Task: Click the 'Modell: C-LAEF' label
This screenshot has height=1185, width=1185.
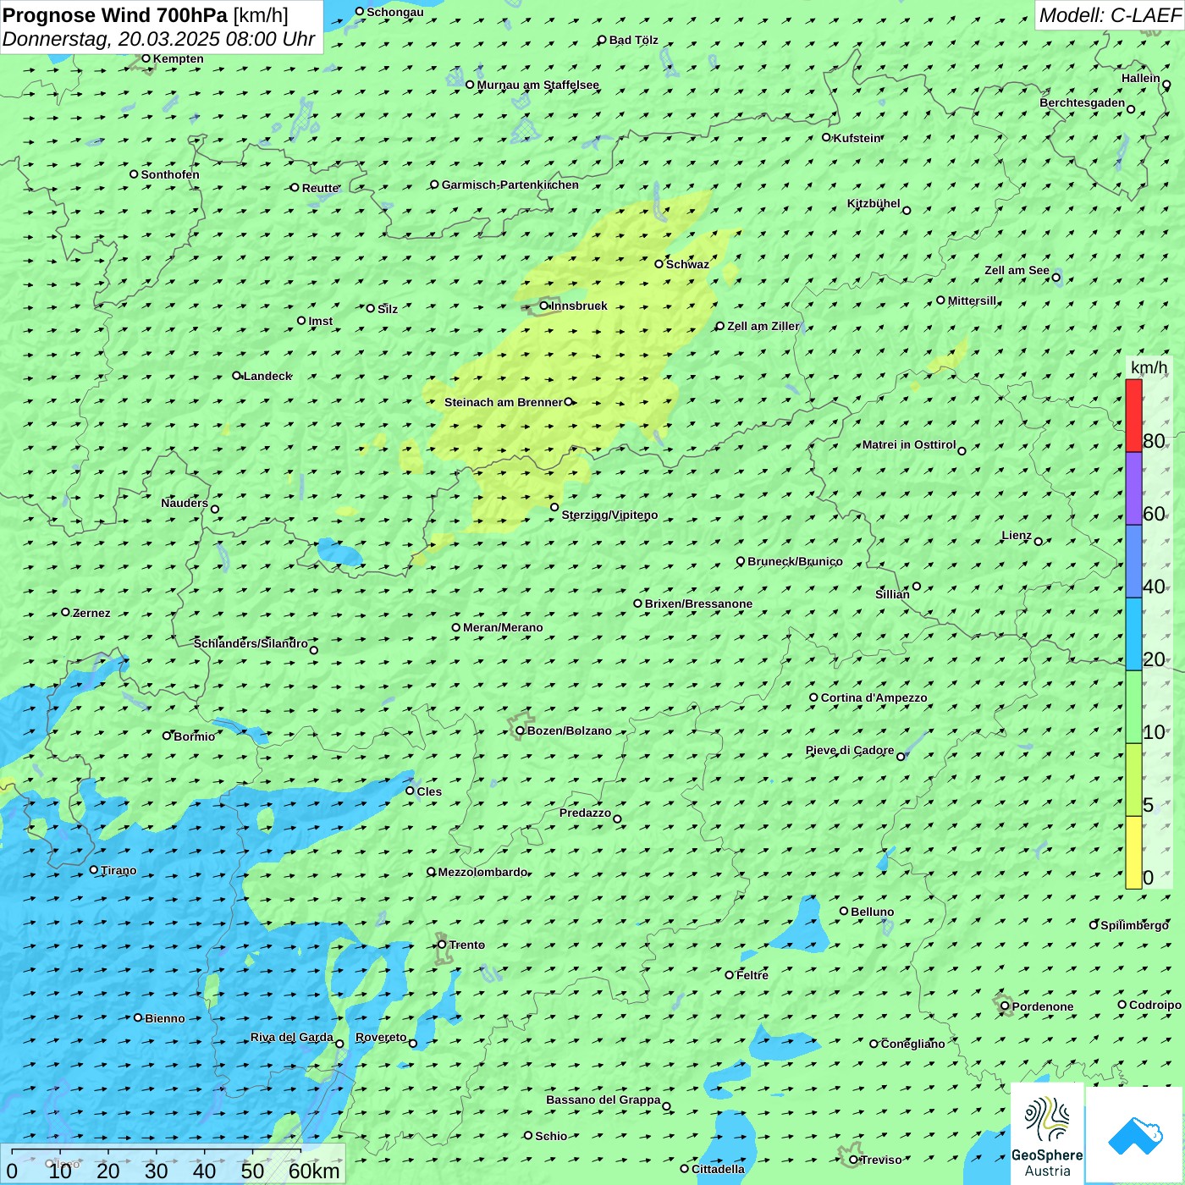Action: (x=1109, y=15)
